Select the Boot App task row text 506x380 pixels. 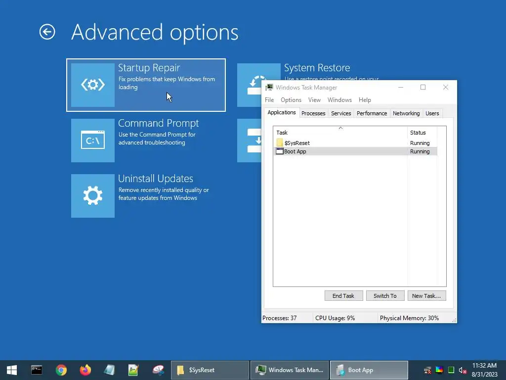point(295,151)
